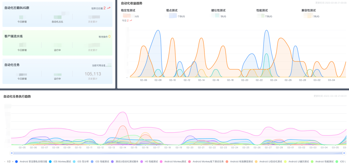The image size is (349, 165).
Task: Toggle iOS Monkey测试 legend series
Action: pyautogui.click(x=60, y=162)
